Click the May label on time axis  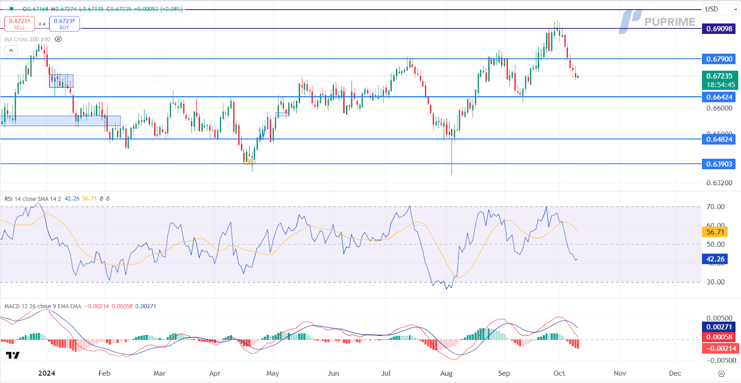tap(273, 373)
